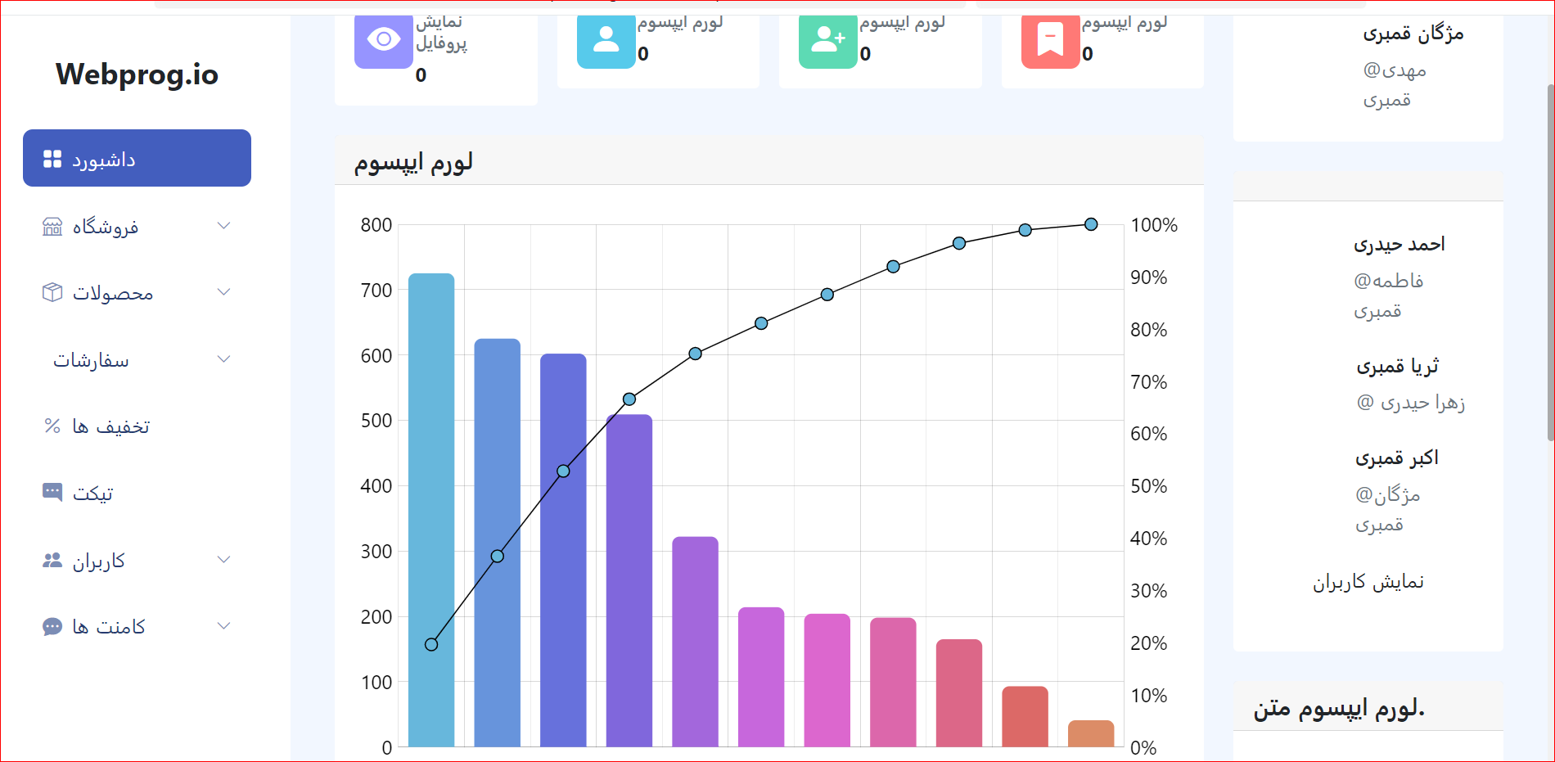The height and width of the screenshot is (762, 1555).
Task: Click the users icon beside کاربران
Action: (x=52, y=560)
